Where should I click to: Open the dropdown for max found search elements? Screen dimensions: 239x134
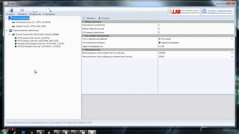click(x=232, y=57)
